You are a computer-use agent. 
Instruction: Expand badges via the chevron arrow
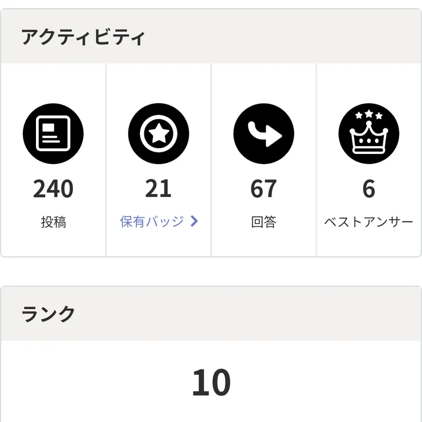(x=194, y=221)
